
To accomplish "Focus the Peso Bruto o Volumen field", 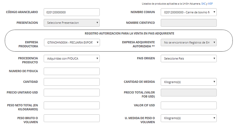I will (72, 118).
